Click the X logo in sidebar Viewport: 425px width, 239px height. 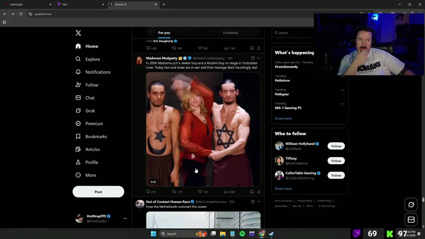click(78, 33)
